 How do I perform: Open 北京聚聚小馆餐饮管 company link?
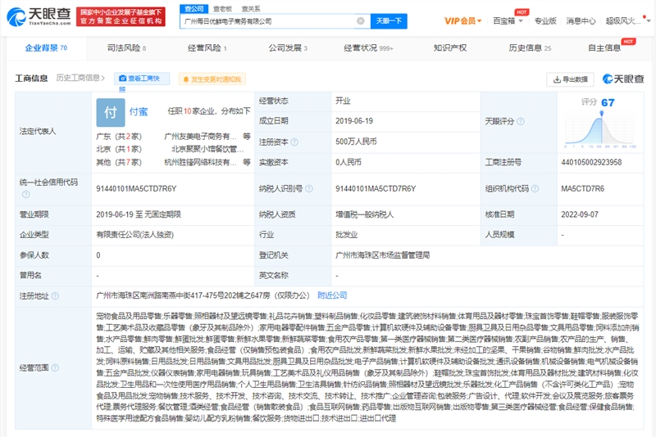pyautogui.click(x=207, y=149)
